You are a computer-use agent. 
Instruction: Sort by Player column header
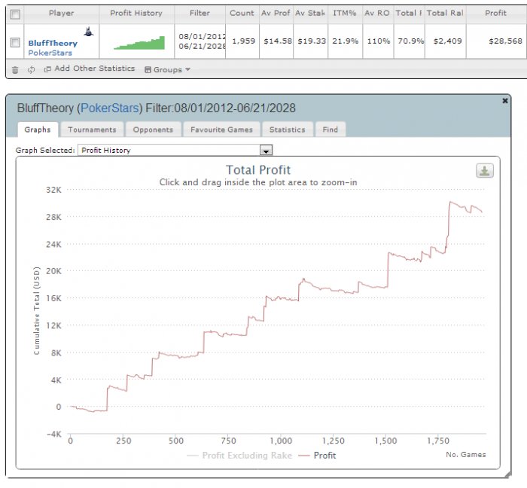(62, 13)
